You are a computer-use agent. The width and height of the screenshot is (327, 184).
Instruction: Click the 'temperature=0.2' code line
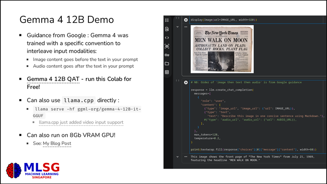207,139
